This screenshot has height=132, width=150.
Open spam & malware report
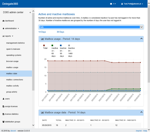pos(13,49)
